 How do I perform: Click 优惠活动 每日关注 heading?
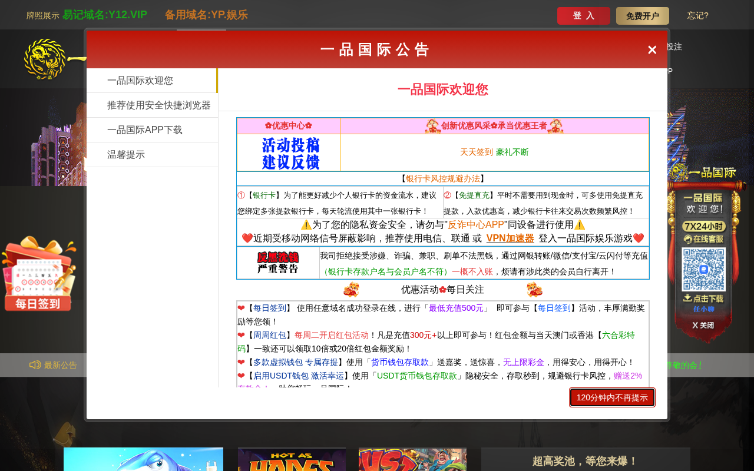click(x=442, y=290)
